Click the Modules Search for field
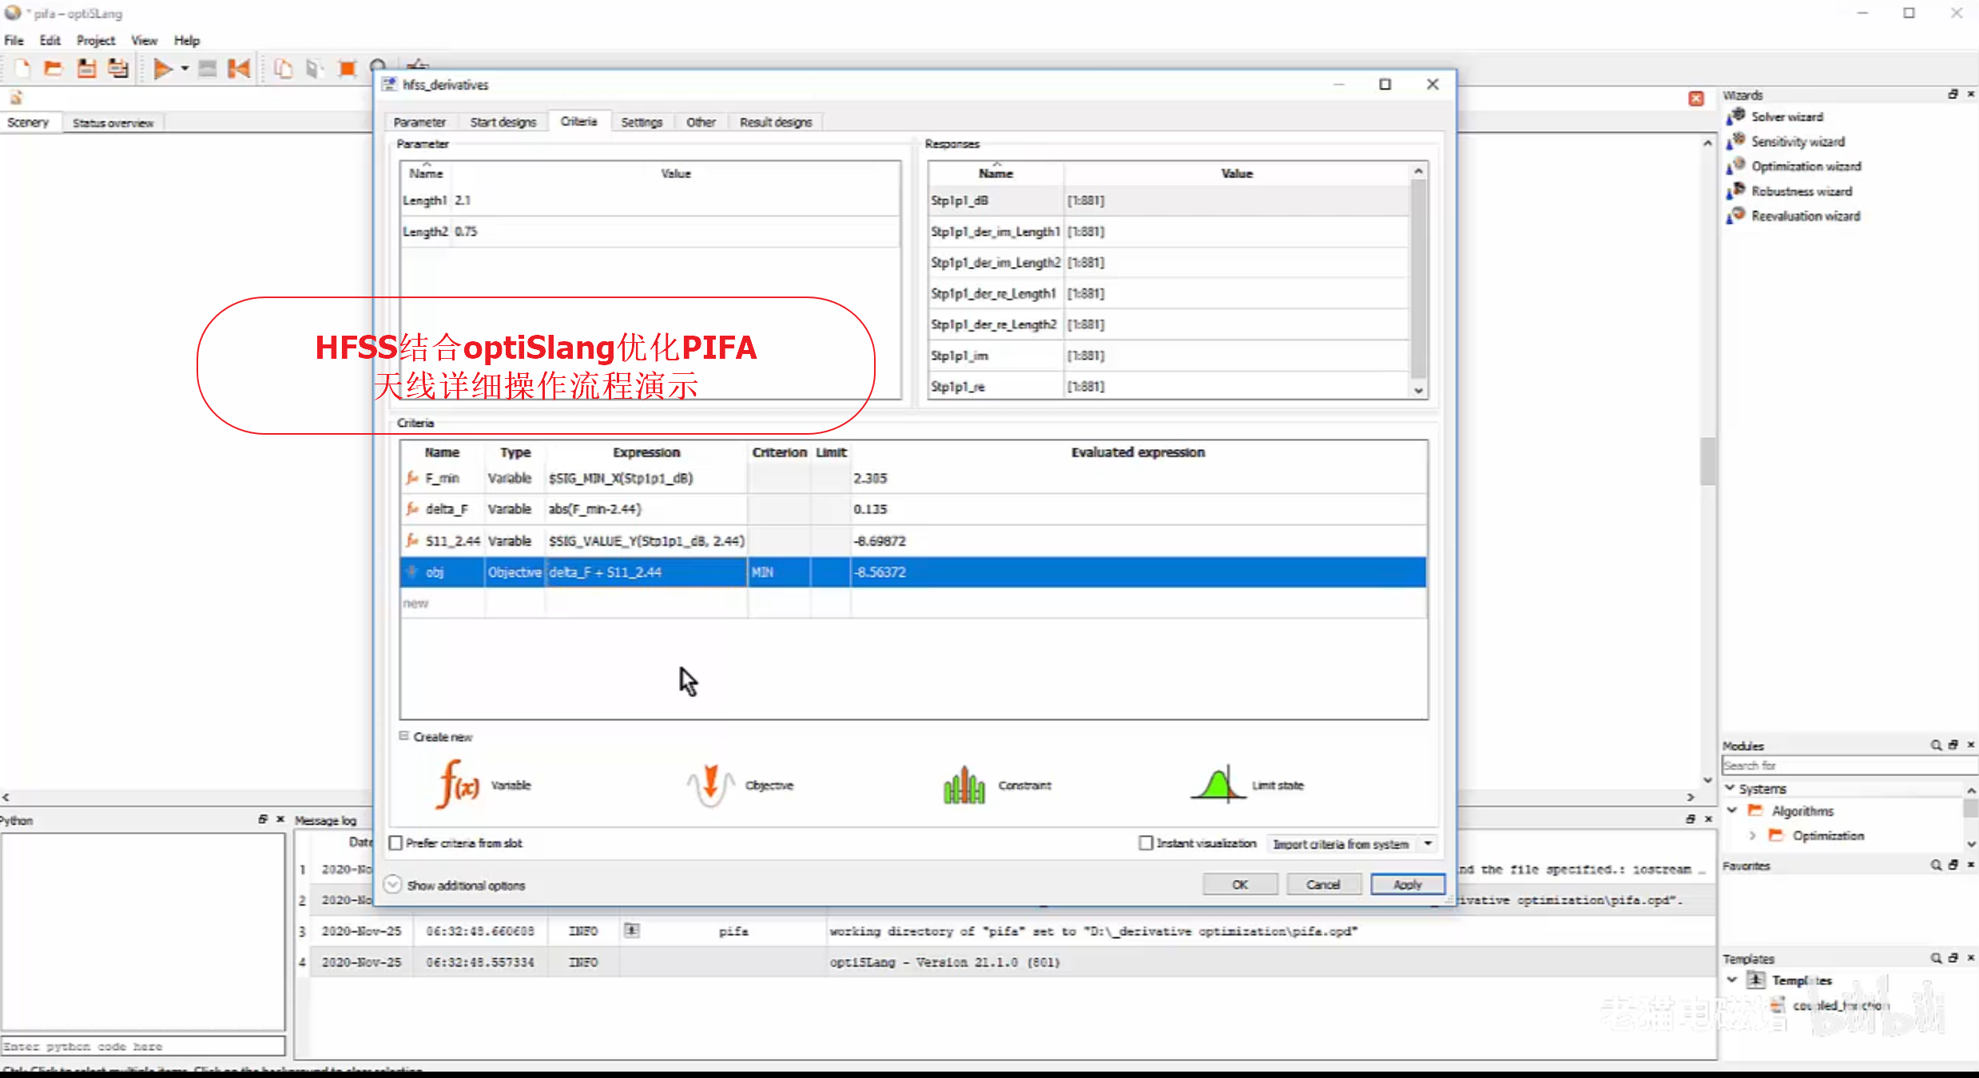The width and height of the screenshot is (1979, 1078). (1849, 766)
